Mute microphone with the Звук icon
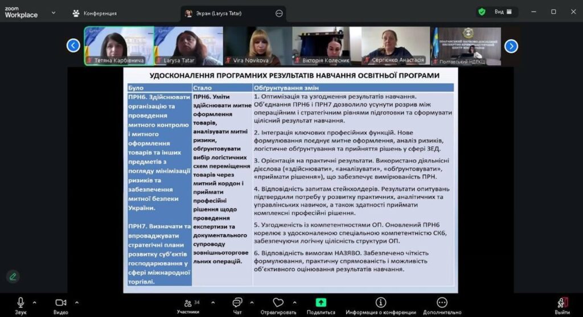This screenshot has height=317, width=583. pos(20,303)
